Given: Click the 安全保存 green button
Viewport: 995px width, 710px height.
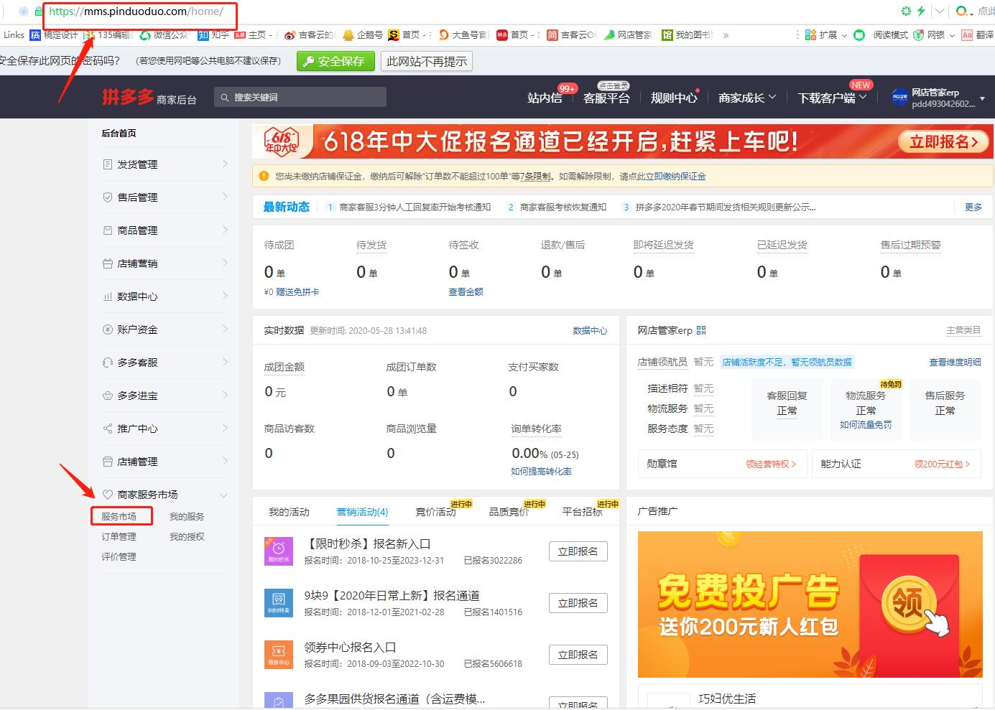Looking at the screenshot, I should pyautogui.click(x=335, y=61).
